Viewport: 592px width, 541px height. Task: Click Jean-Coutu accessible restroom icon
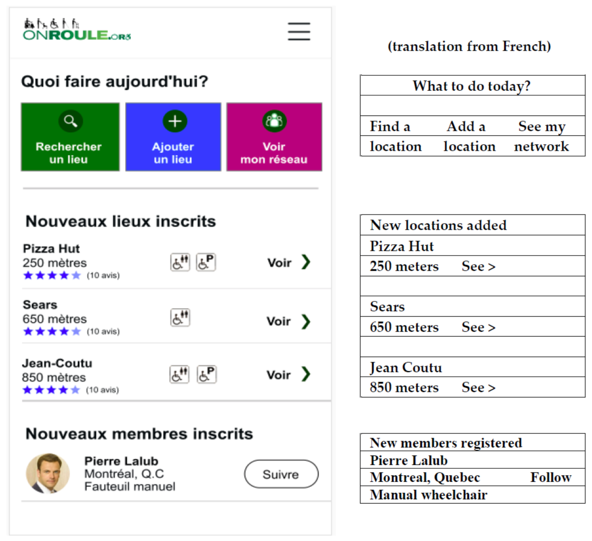pyautogui.click(x=179, y=374)
